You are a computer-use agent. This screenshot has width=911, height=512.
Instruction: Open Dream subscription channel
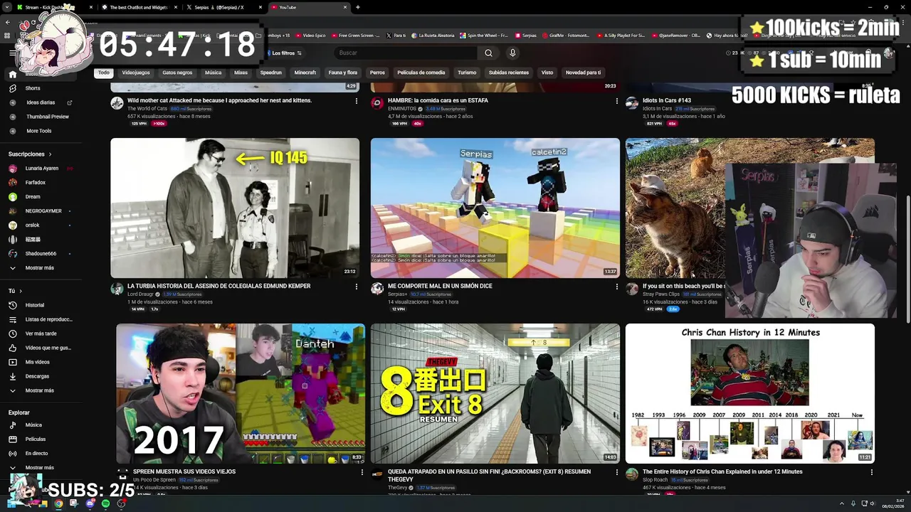tap(33, 197)
